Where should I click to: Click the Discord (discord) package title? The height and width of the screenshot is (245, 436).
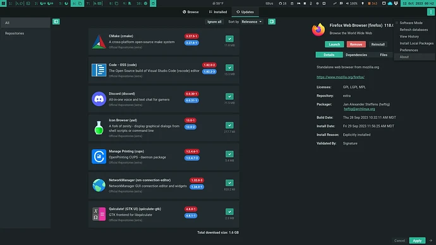tap(122, 93)
